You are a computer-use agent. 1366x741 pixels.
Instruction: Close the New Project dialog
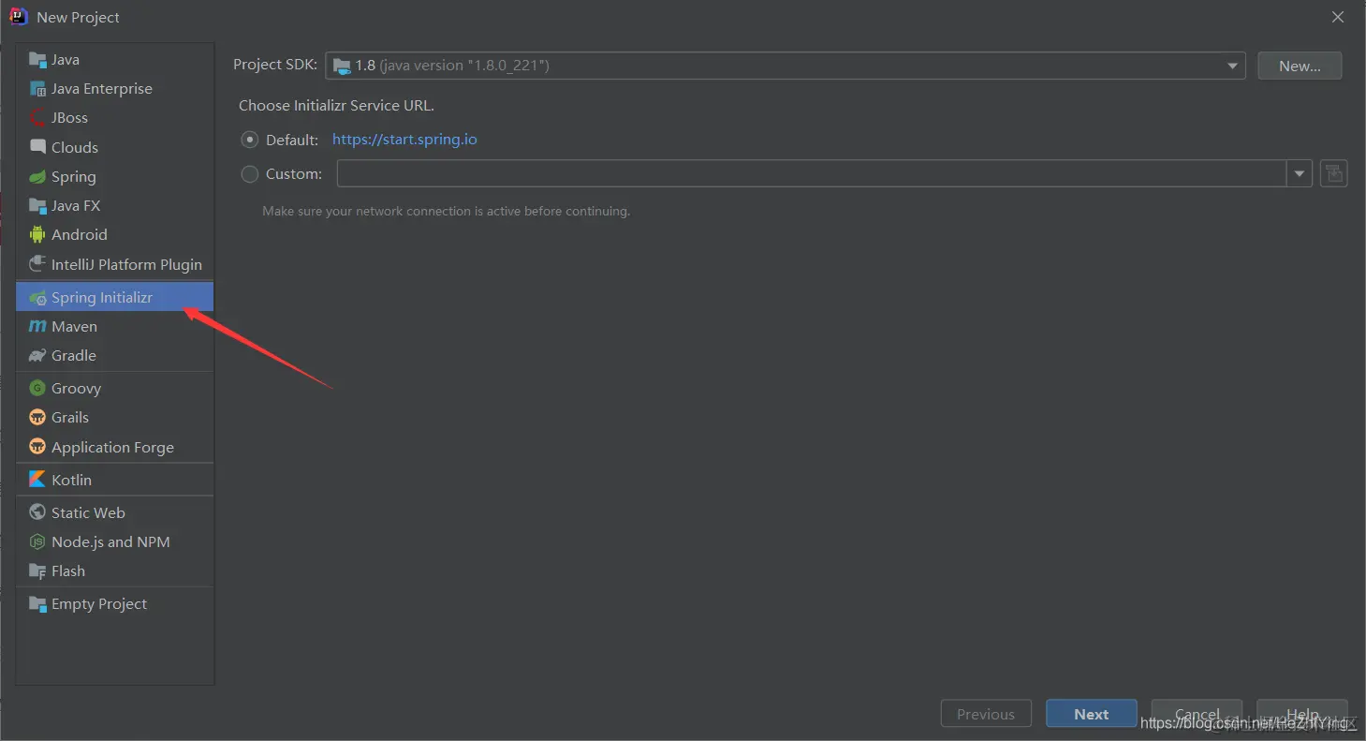[x=1338, y=17]
